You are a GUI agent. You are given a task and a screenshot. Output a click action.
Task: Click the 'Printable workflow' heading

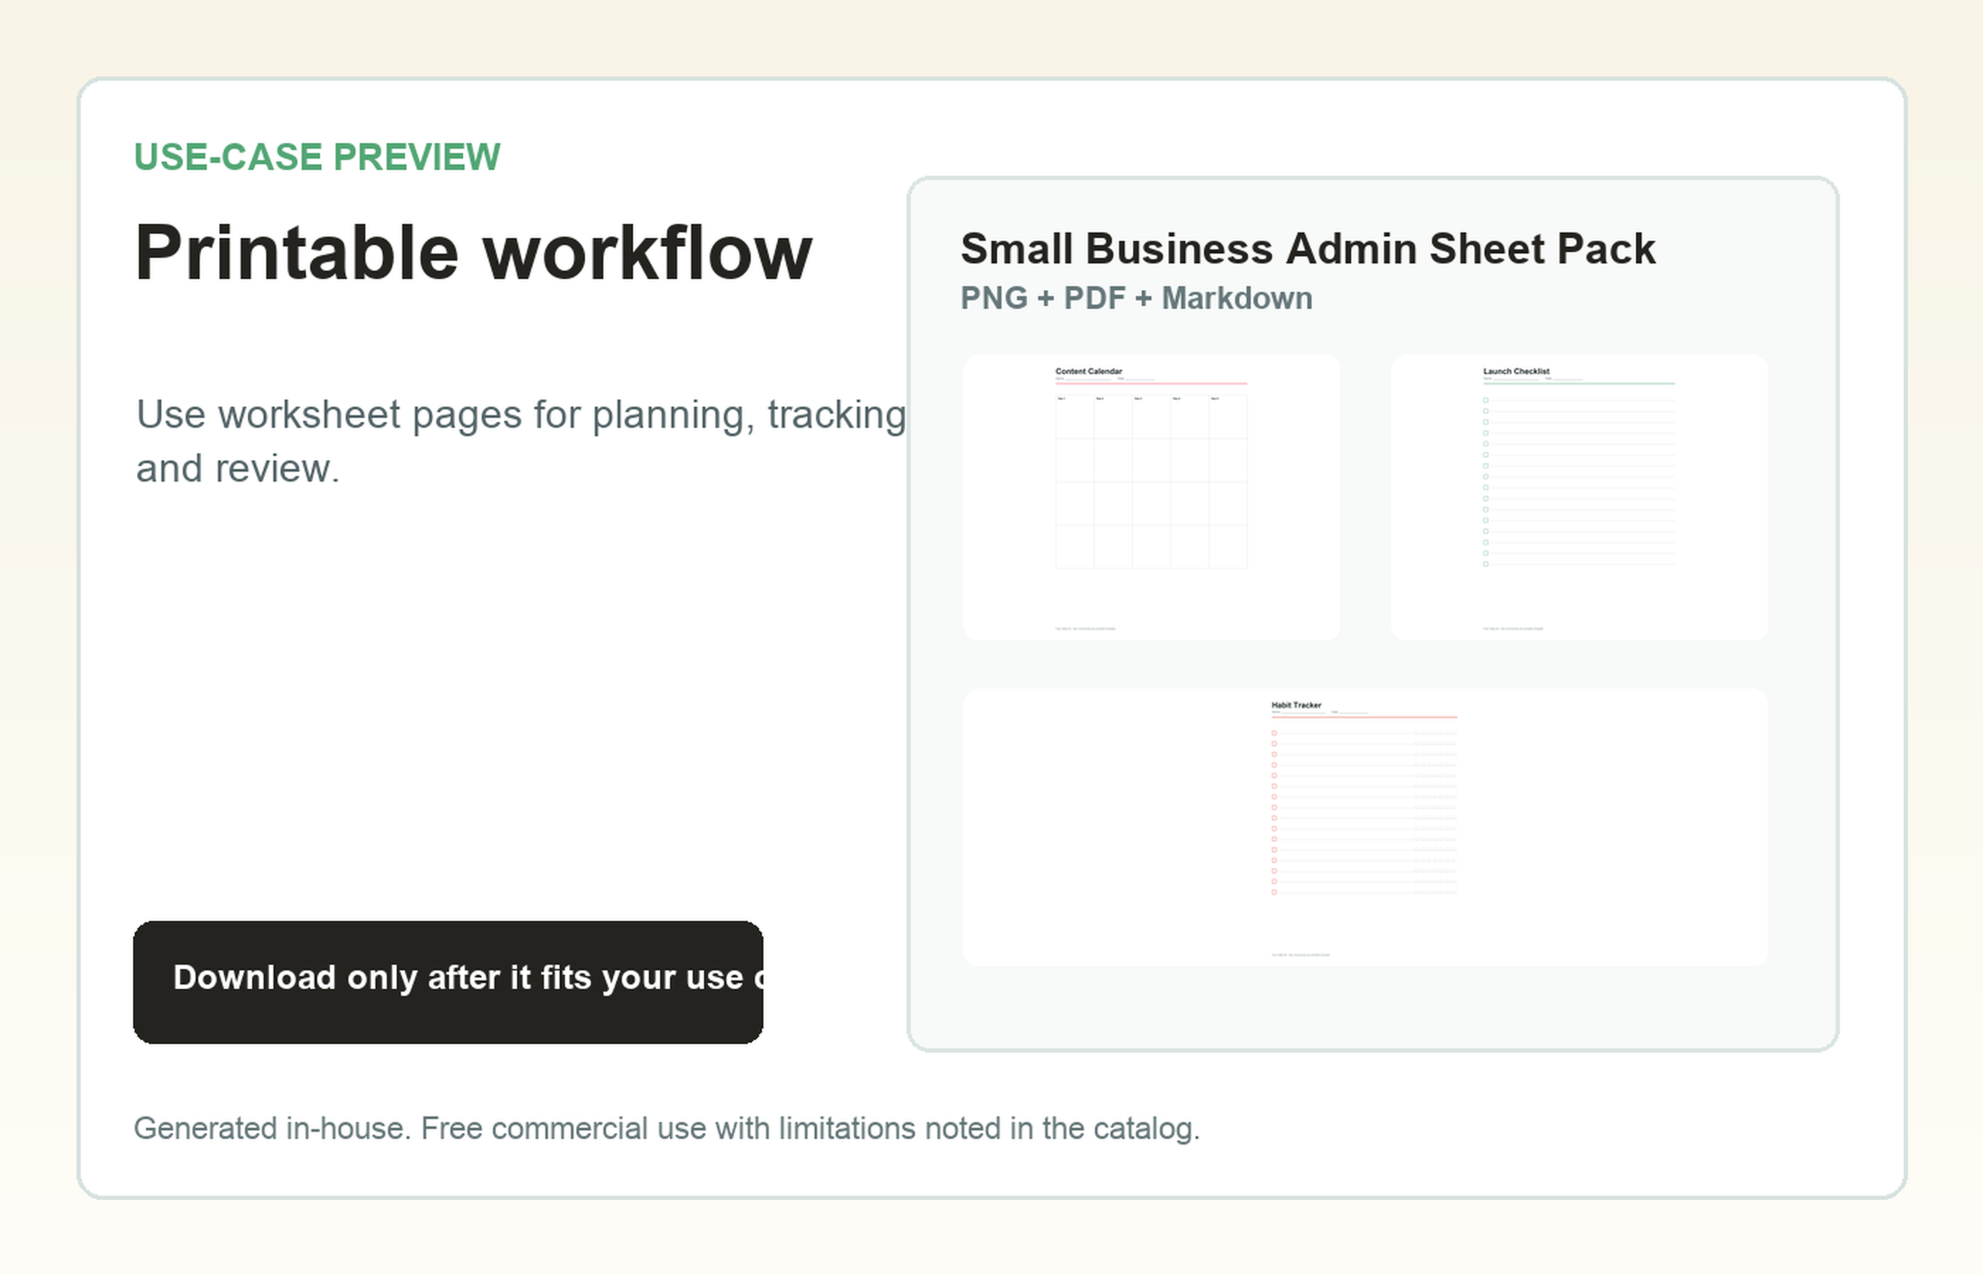[x=473, y=252]
